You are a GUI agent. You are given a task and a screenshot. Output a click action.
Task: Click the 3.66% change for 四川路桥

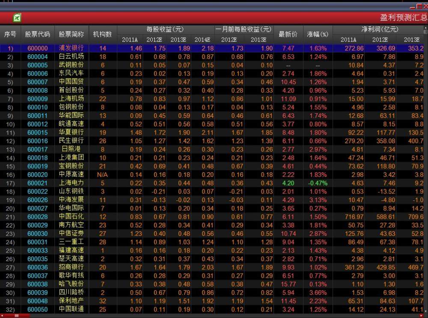pyautogui.click(x=318, y=293)
